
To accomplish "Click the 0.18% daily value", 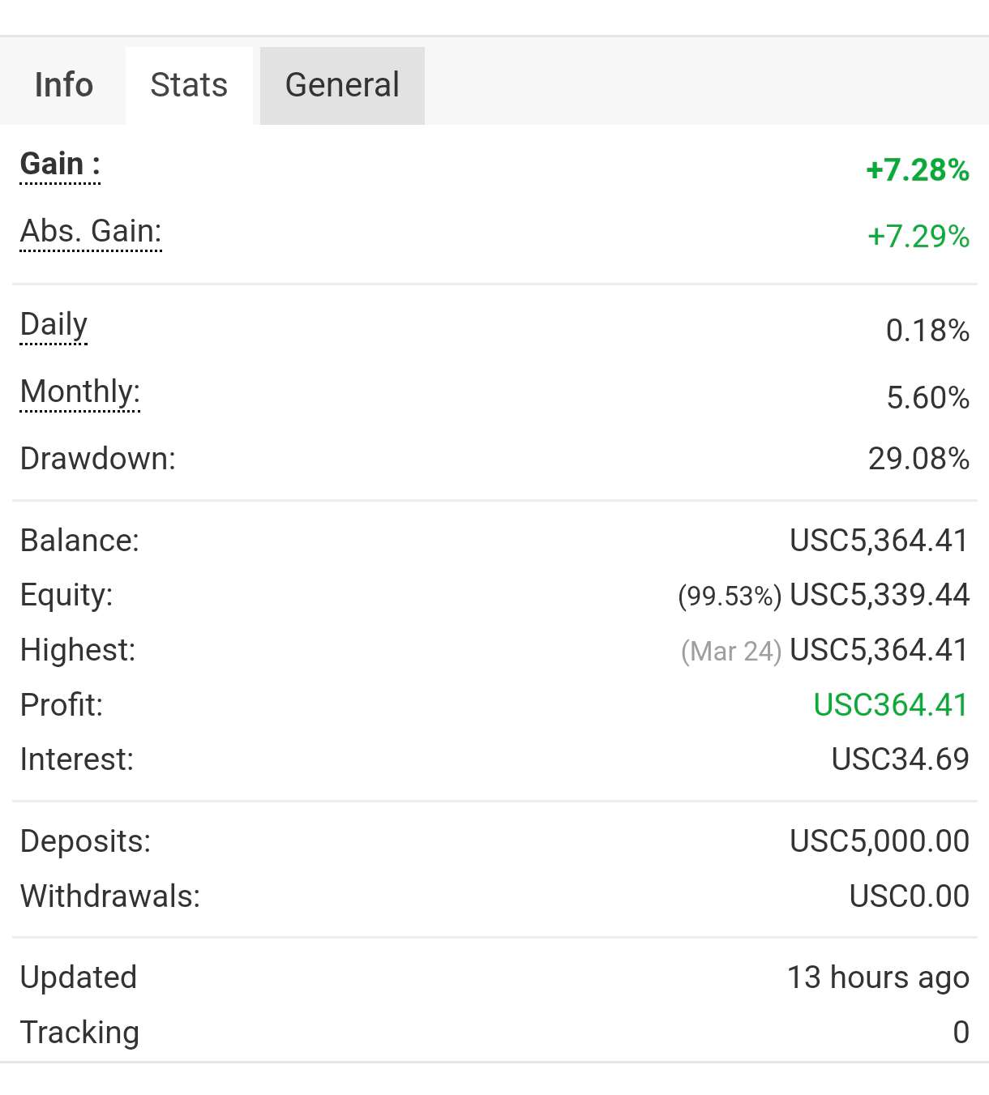I will [x=927, y=331].
